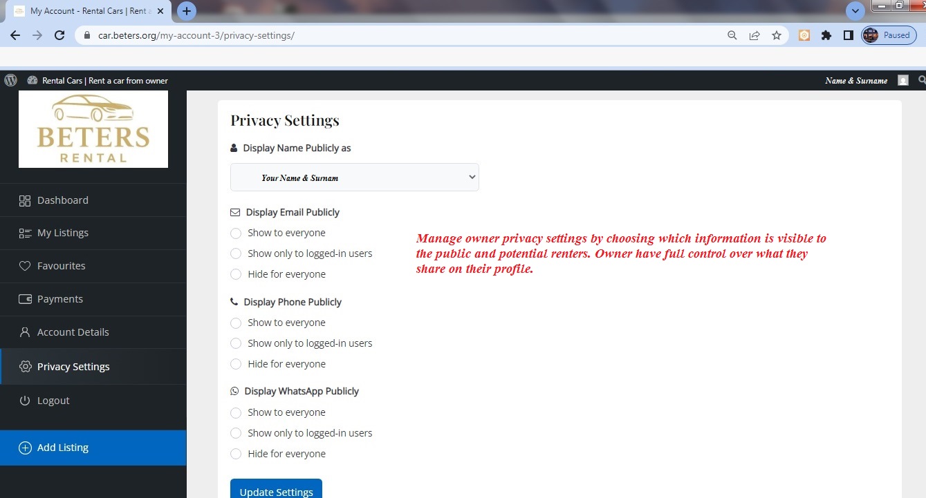The width and height of the screenshot is (926, 498).
Task: Click the Dashboard grid icon
Action: coord(25,200)
